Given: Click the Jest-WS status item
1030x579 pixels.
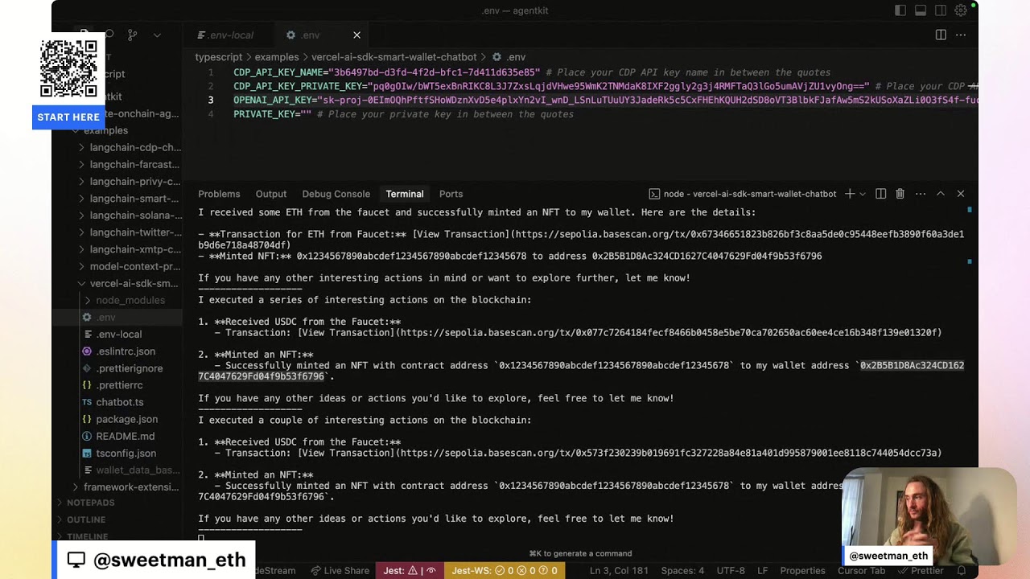Looking at the screenshot, I should point(504,570).
